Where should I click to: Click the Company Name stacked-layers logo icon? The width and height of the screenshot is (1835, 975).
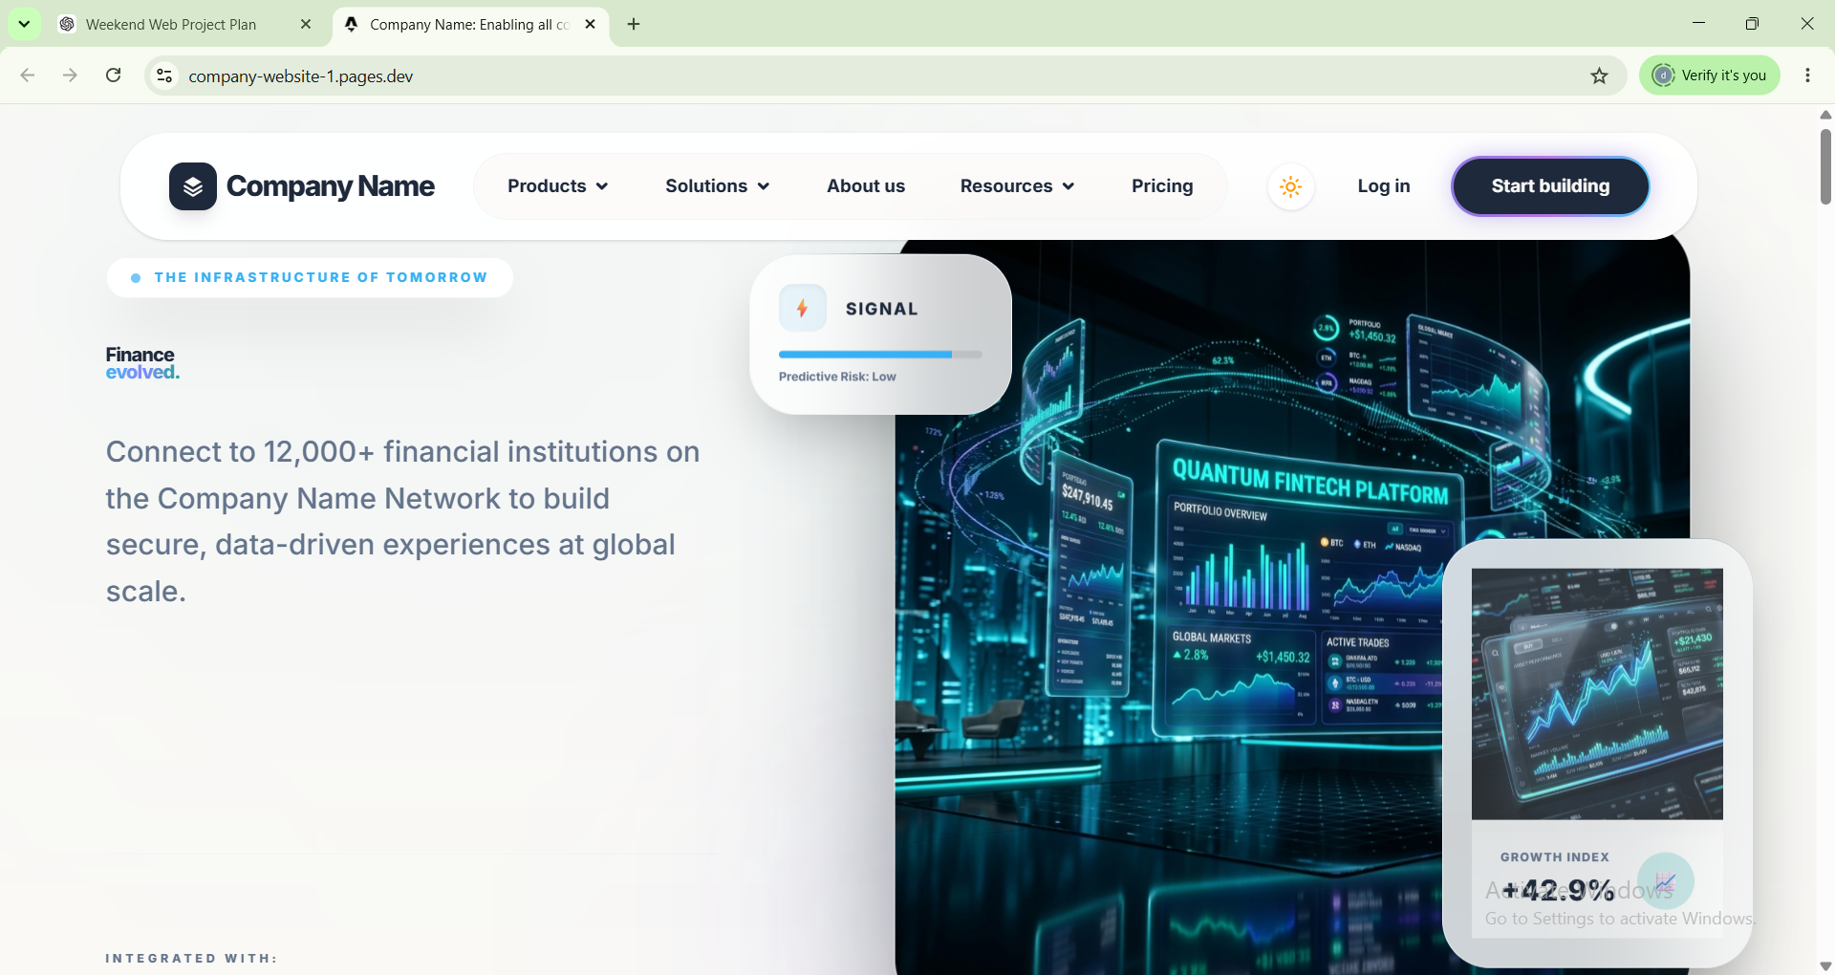point(193,186)
